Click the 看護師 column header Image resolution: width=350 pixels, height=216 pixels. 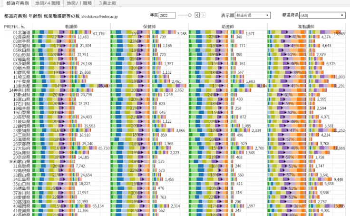[71, 26]
